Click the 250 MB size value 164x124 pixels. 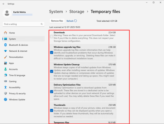pos(112,105)
